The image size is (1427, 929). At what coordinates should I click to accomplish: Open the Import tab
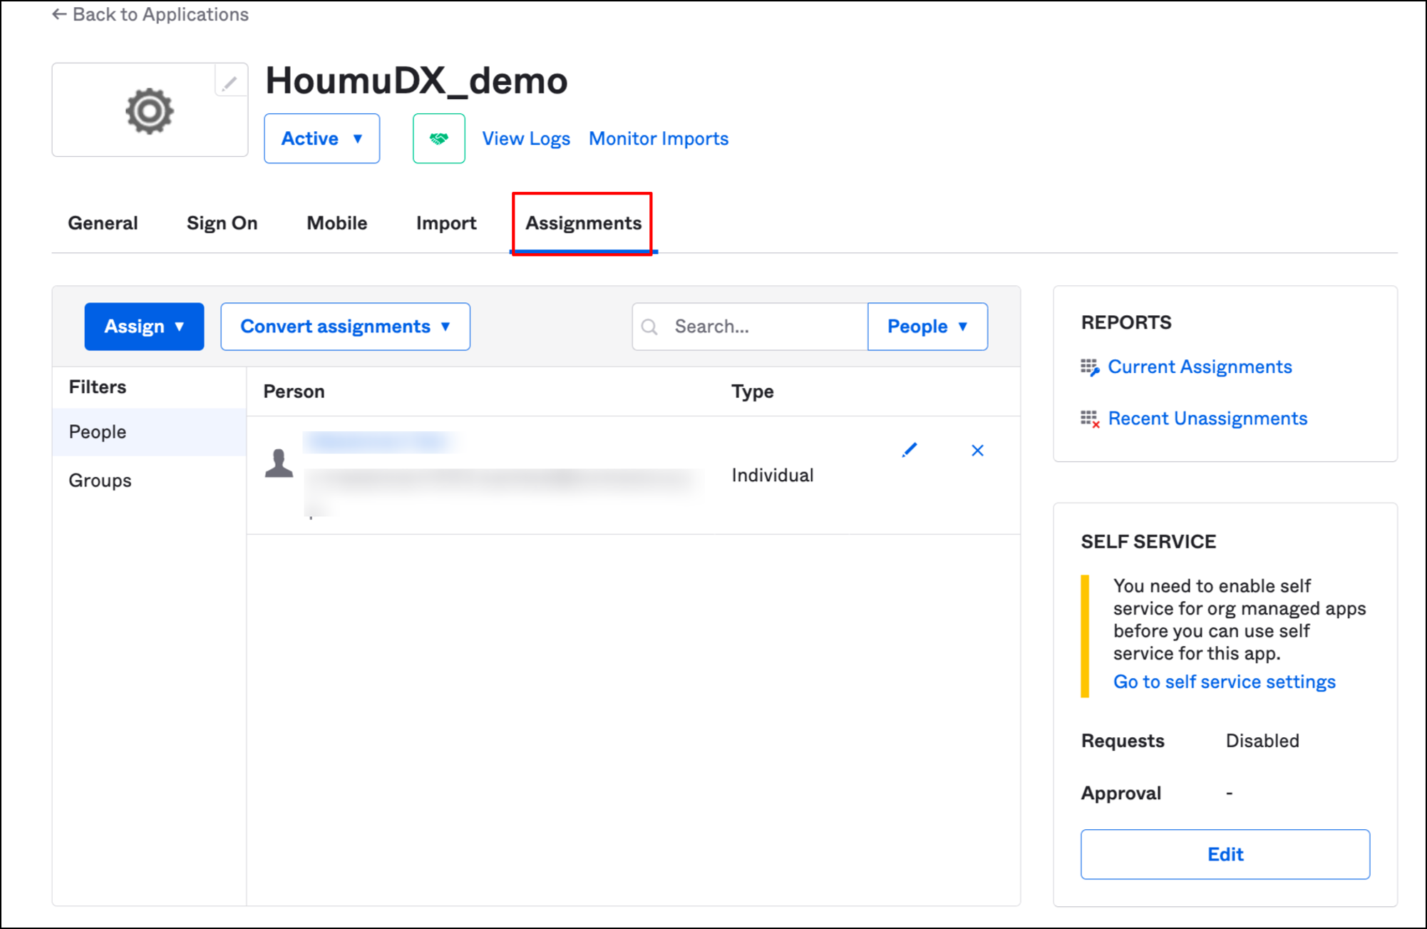click(x=446, y=223)
